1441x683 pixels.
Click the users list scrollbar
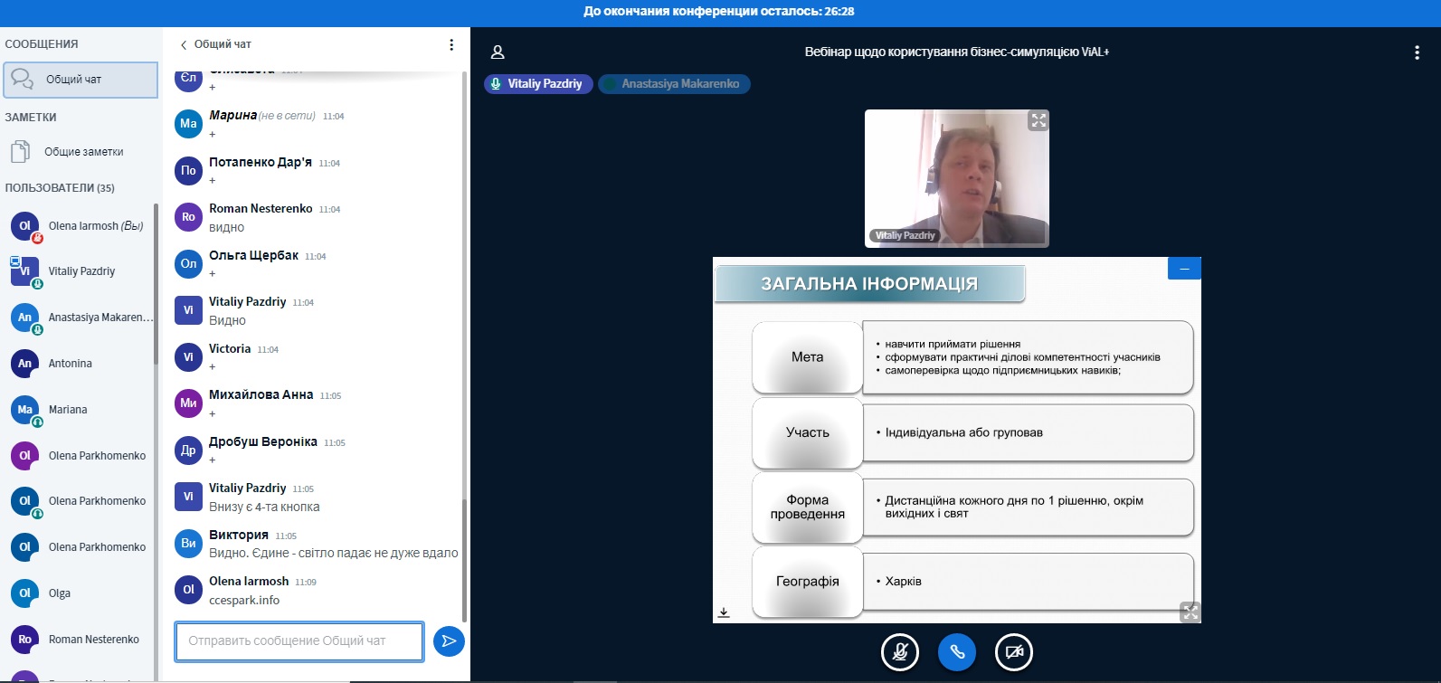coord(156,285)
